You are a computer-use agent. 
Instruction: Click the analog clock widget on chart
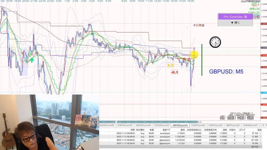point(215,42)
